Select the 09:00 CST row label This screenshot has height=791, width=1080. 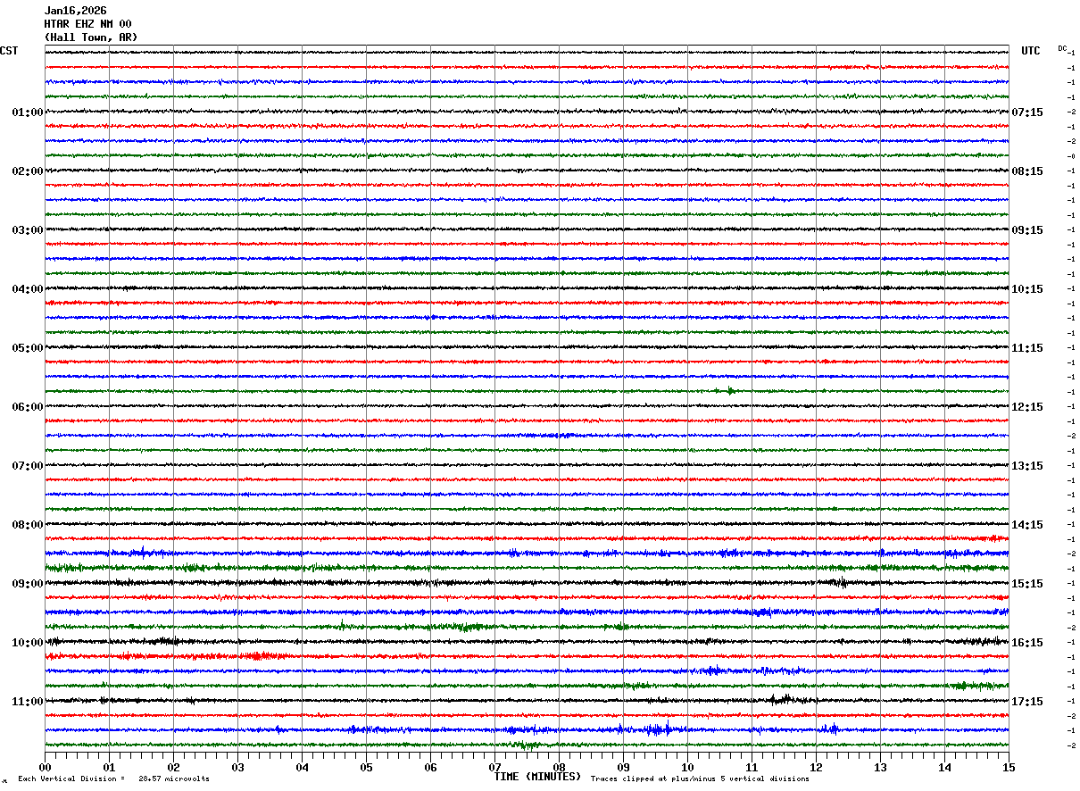[x=28, y=584]
